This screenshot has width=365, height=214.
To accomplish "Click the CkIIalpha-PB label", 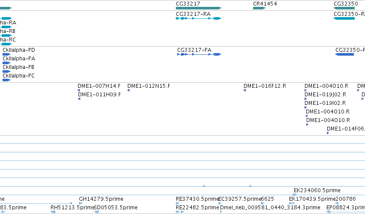I will 18,67.
